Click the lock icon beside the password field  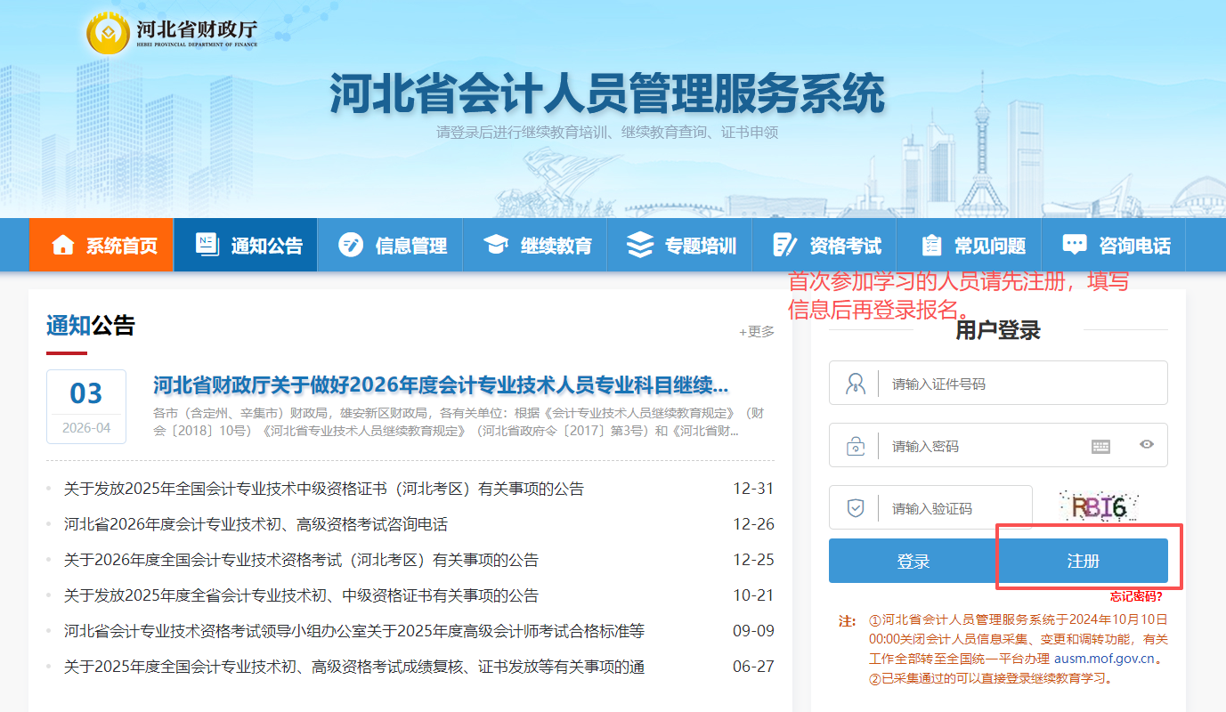(854, 445)
